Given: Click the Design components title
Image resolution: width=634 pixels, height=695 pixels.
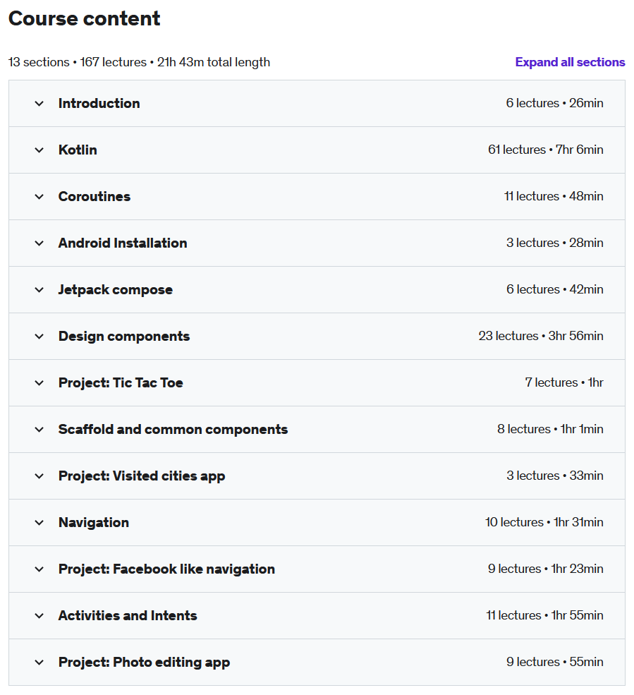Looking at the screenshot, I should [x=124, y=336].
